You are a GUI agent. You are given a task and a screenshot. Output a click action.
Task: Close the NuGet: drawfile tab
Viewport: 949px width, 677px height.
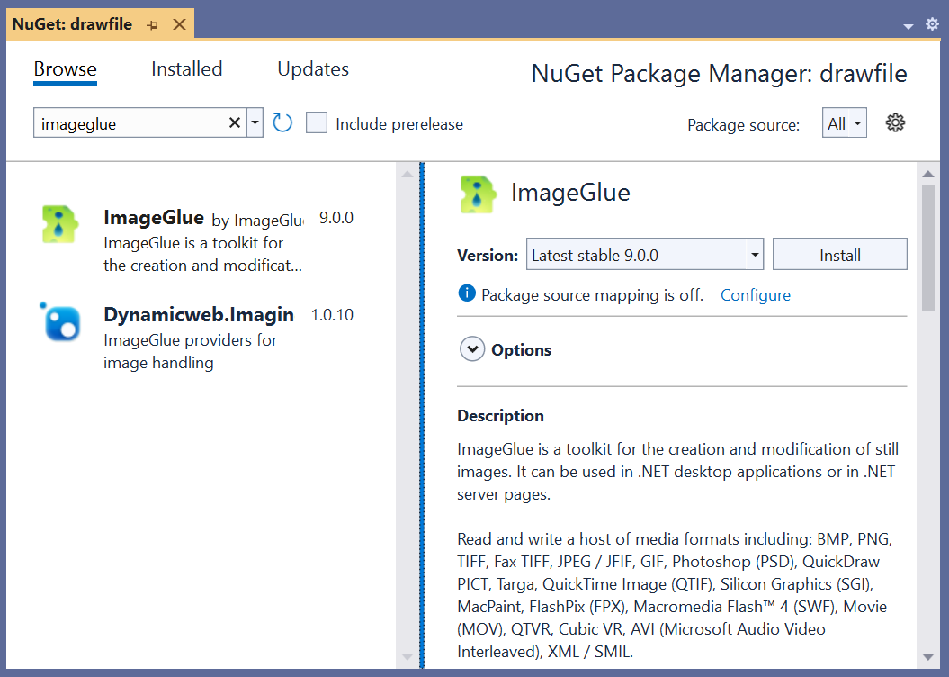[179, 24]
